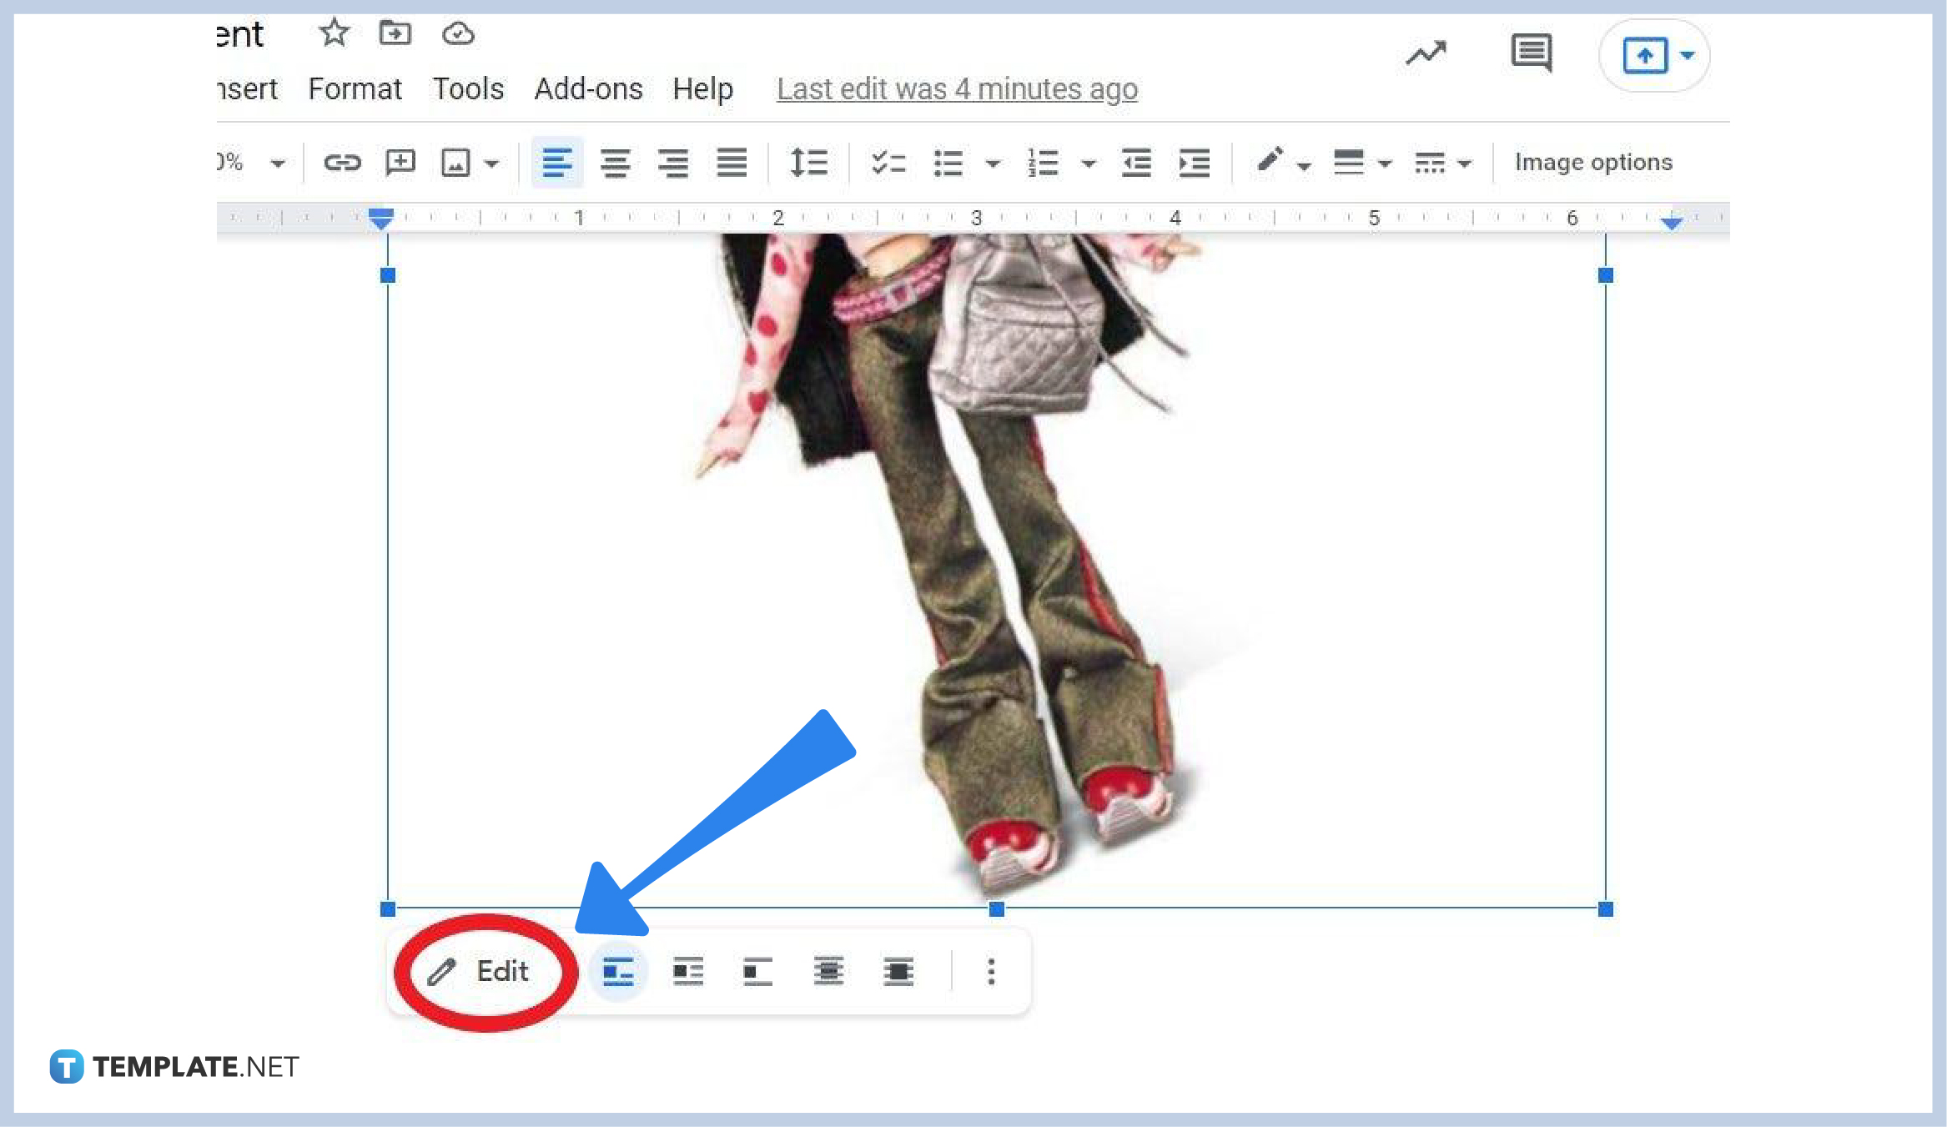This screenshot has height=1127, width=1947.
Task: Open the bulleted list style dropdown
Action: click(x=993, y=163)
